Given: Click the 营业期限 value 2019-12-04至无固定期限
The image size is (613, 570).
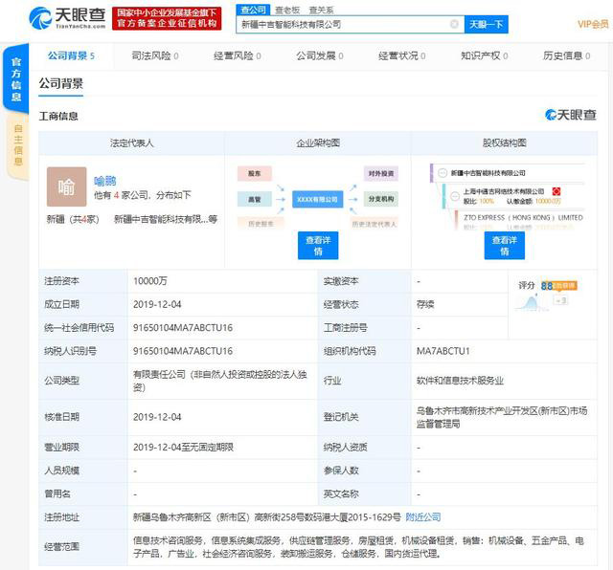Looking at the screenshot, I should point(183,447).
